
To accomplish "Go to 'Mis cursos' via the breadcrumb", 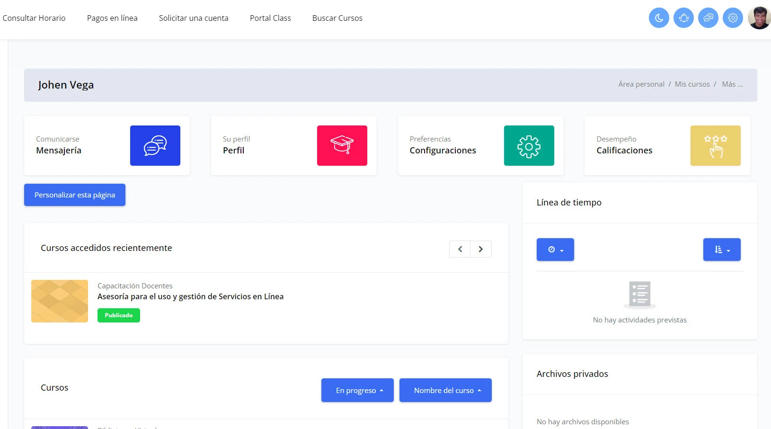I will [692, 84].
